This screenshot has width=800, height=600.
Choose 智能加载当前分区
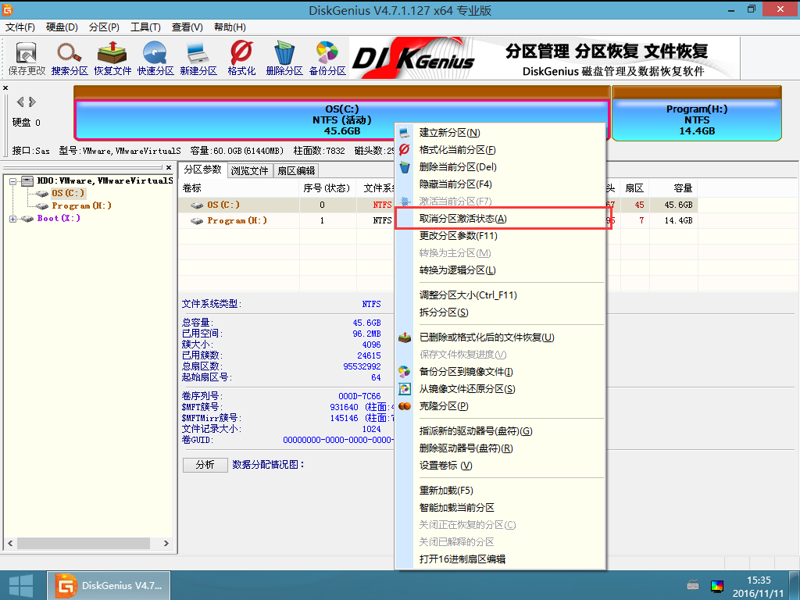tap(501, 508)
